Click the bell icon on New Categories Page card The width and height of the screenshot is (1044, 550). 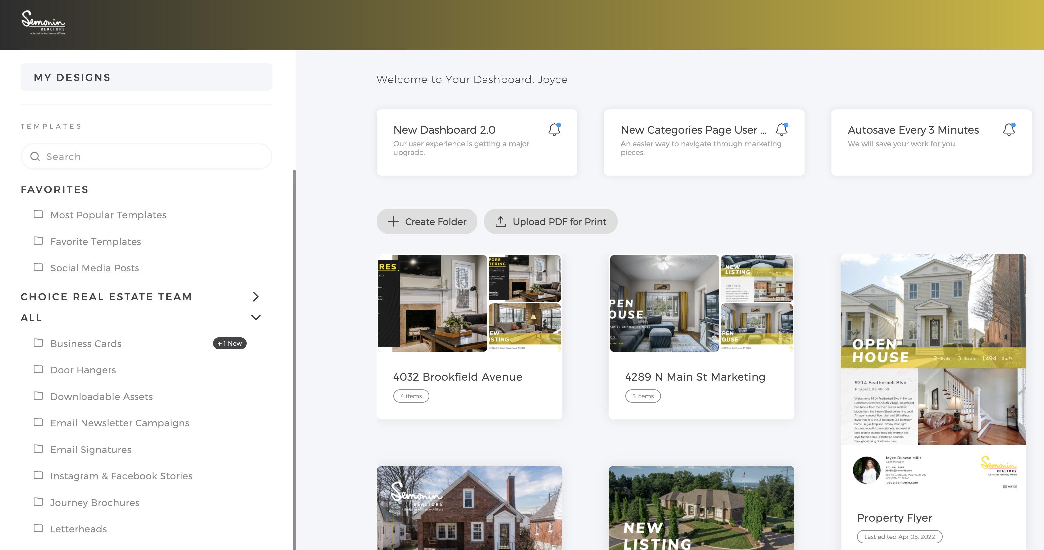(781, 129)
